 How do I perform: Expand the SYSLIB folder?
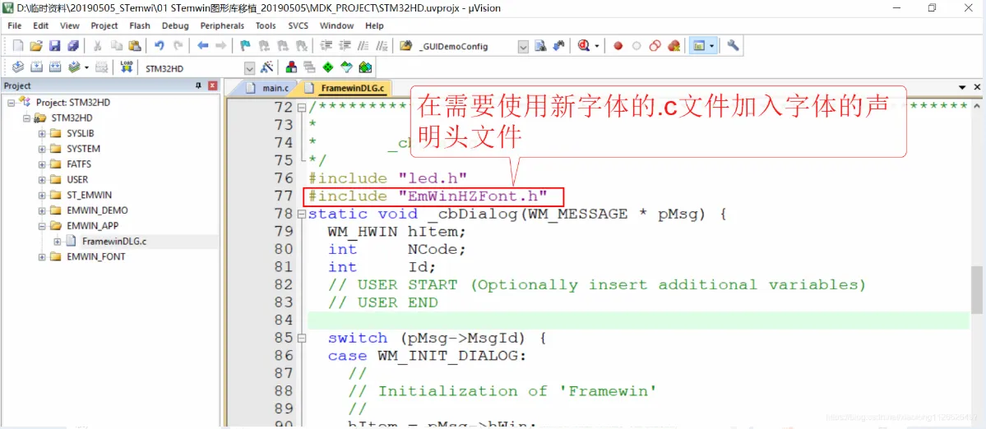[42, 133]
